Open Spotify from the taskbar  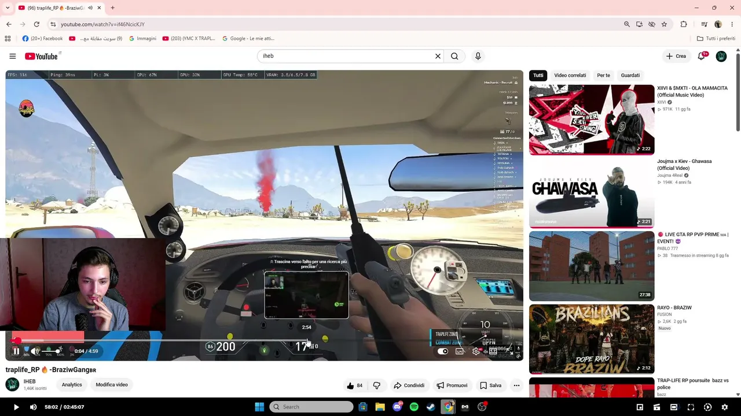(x=414, y=407)
